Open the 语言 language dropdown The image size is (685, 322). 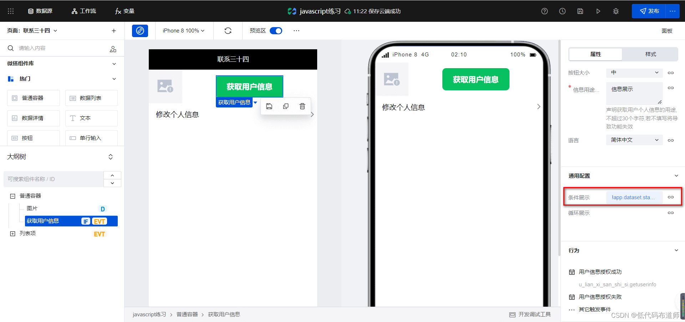tap(634, 140)
